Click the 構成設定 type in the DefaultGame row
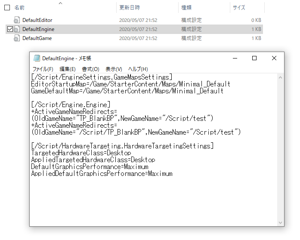 pyautogui.click(x=192, y=38)
